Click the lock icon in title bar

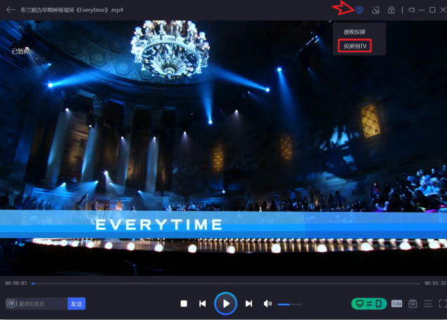(391, 10)
